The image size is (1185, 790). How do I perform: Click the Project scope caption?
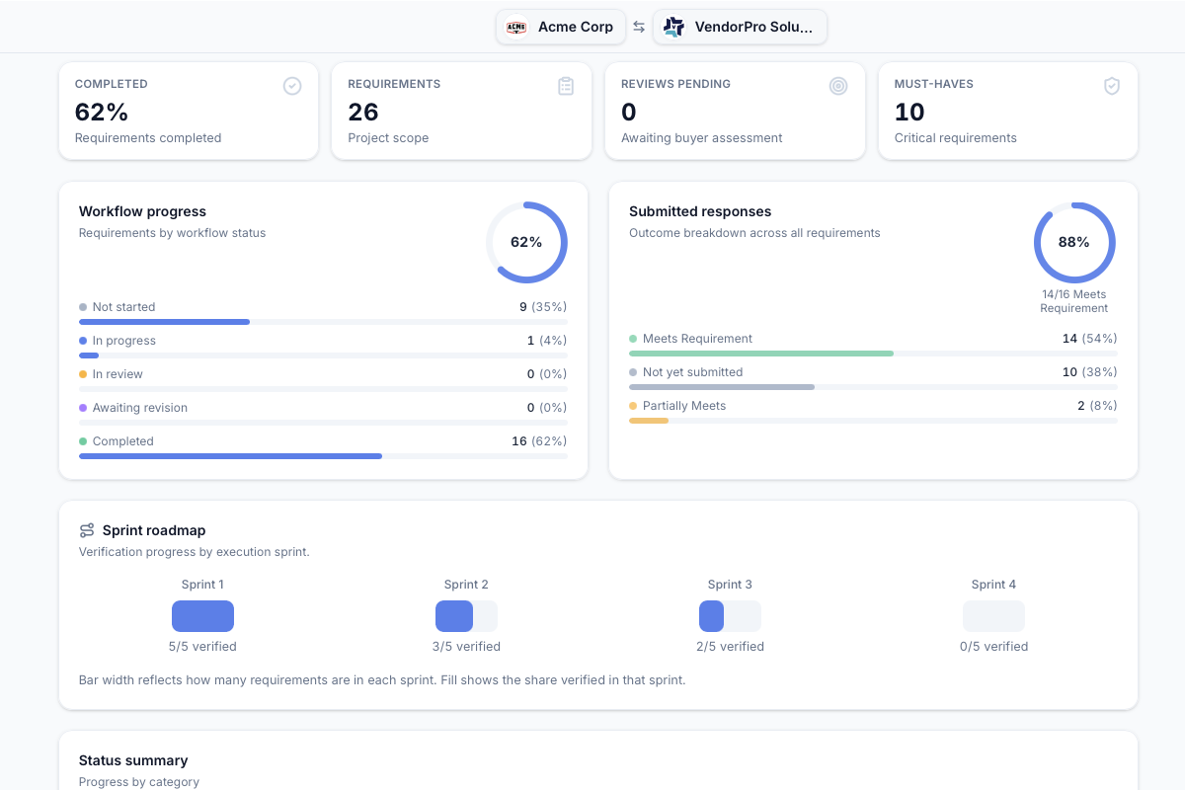tap(388, 138)
